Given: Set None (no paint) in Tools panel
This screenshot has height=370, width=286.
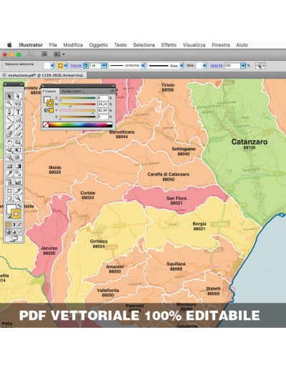Looking at the screenshot, I should click(19, 225).
